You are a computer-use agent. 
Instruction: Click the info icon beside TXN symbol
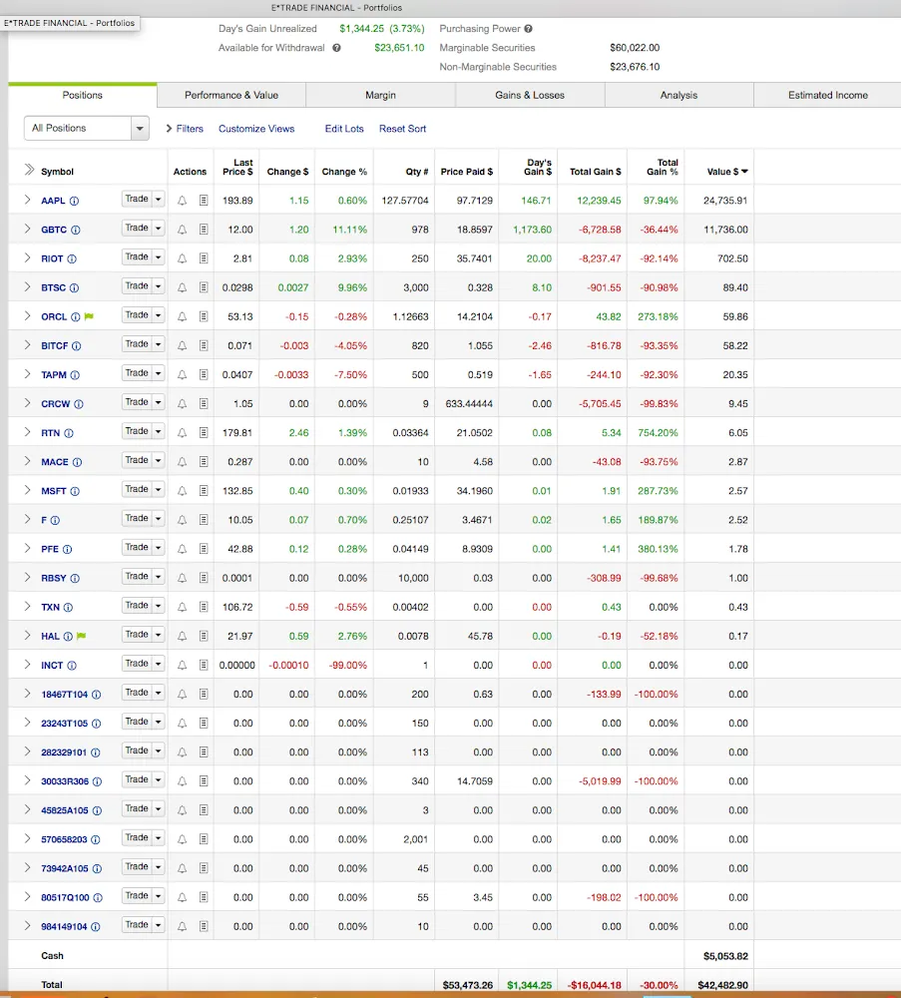click(68, 607)
